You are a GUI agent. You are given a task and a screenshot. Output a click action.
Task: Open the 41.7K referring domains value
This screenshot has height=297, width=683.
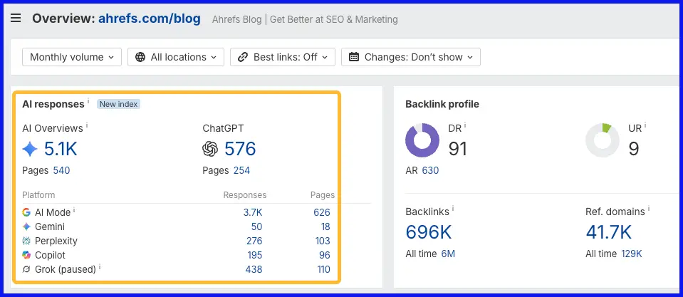(608, 232)
